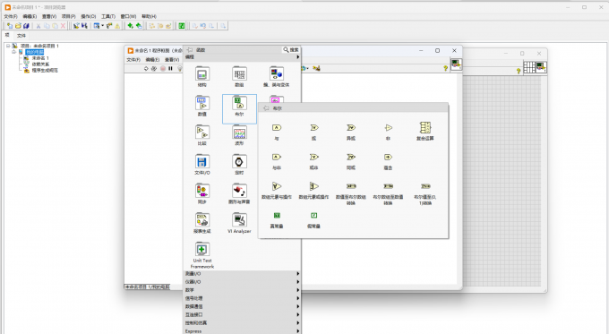Open File (文件) menu in block diagram window
Image resolution: width=609 pixels, height=334 pixels.
(133, 59)
